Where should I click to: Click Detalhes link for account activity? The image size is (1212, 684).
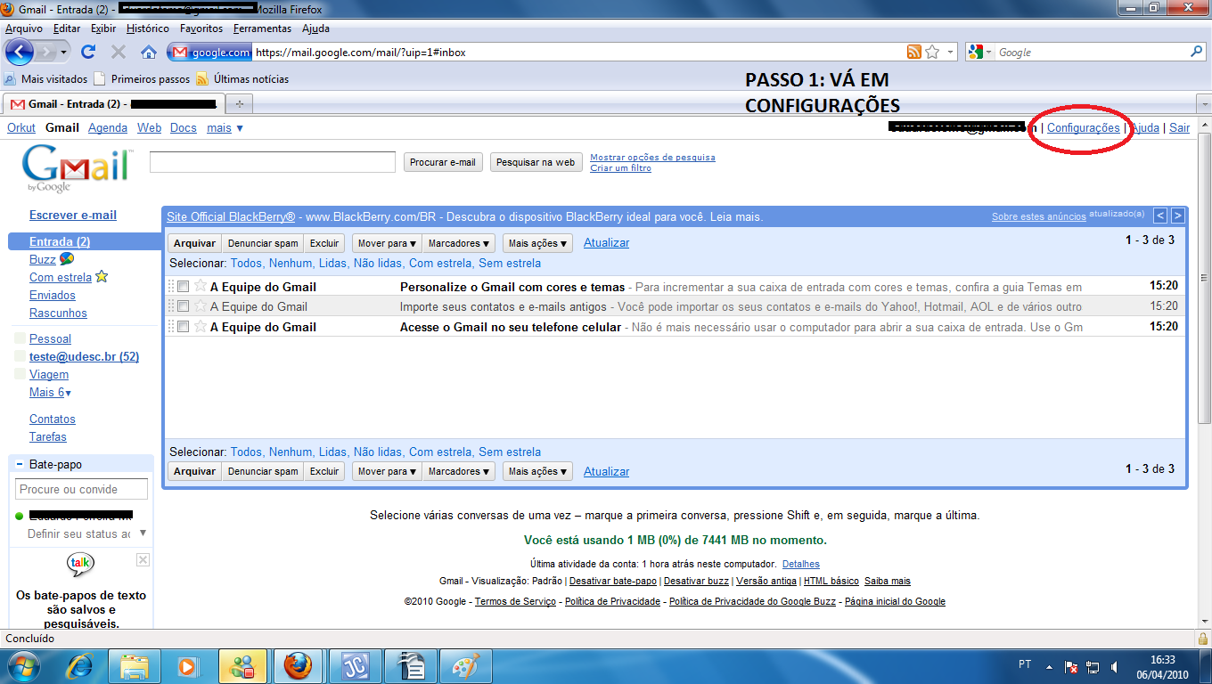point(801,564)
